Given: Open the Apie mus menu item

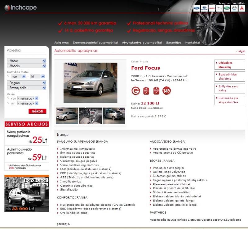Looking at the screenshot, I should (x=61, y=42).
